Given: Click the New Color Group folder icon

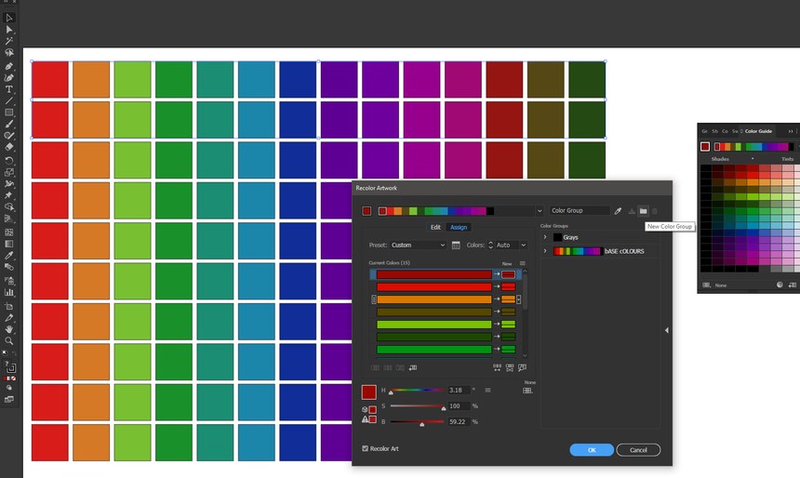Looking at the screenshot, I should tap(643, 211).
